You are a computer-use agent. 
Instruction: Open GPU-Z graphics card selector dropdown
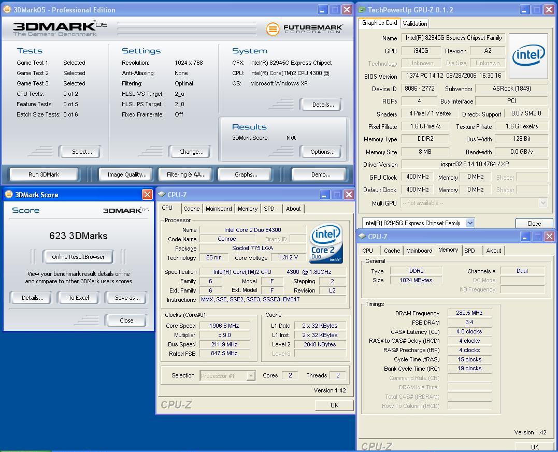[470, 223]
